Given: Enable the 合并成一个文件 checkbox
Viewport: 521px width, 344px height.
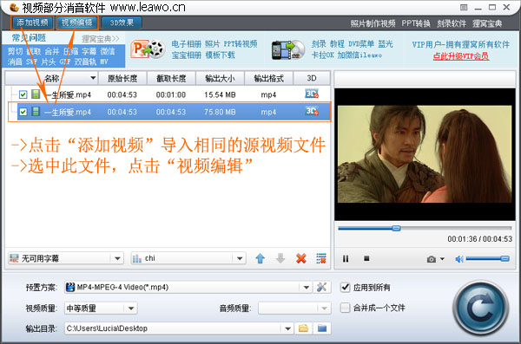Looking at the screenshot, I should tap(346, 308).
